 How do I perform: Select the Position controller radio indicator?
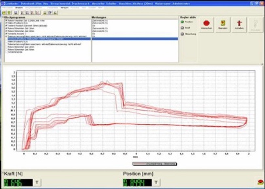pyautogui.click(x=182, y=22)
